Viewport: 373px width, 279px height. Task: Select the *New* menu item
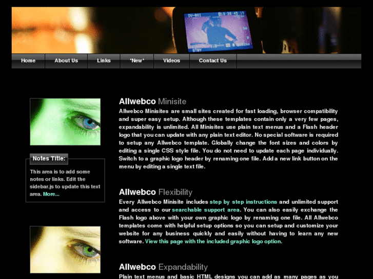click(x=137, y=61)
